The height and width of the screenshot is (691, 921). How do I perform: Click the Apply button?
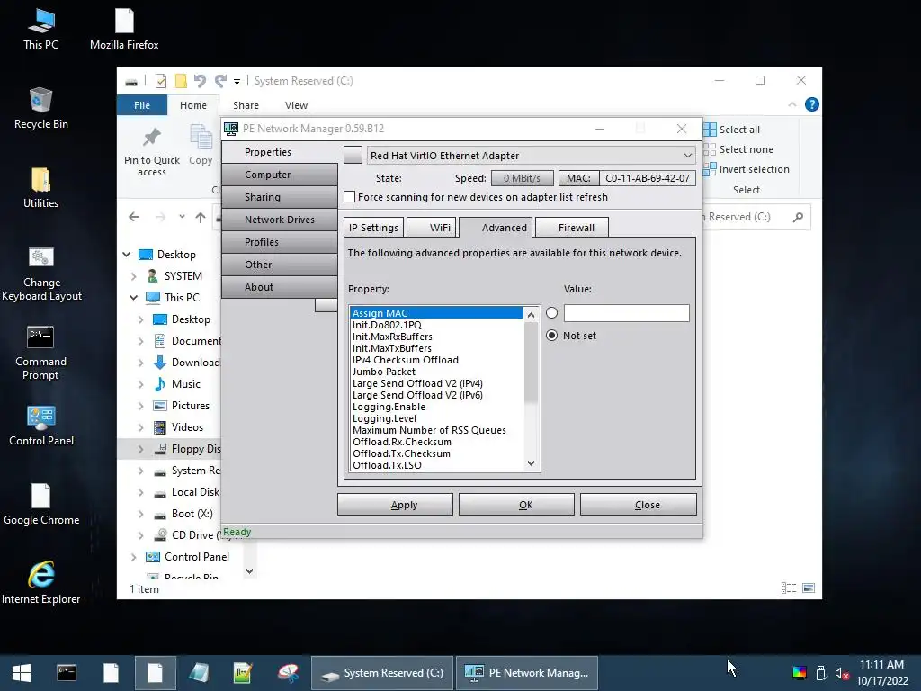[396, 505]
